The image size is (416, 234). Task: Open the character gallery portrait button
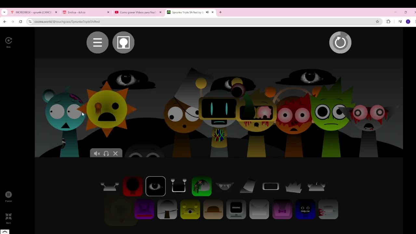tap(123, 42)
